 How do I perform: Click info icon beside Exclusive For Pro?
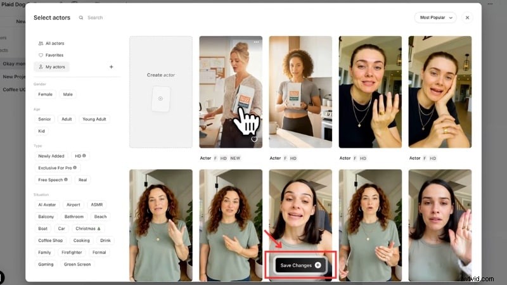click(x=75, y=168)
